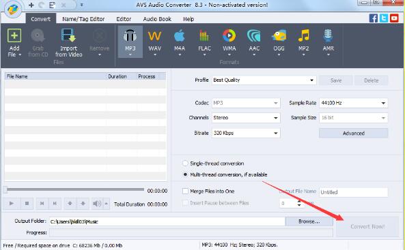Viewport: 405px width, 250px height.
Task: Enable Merge Files into One checkbox
Action: [x=185, y=191]
